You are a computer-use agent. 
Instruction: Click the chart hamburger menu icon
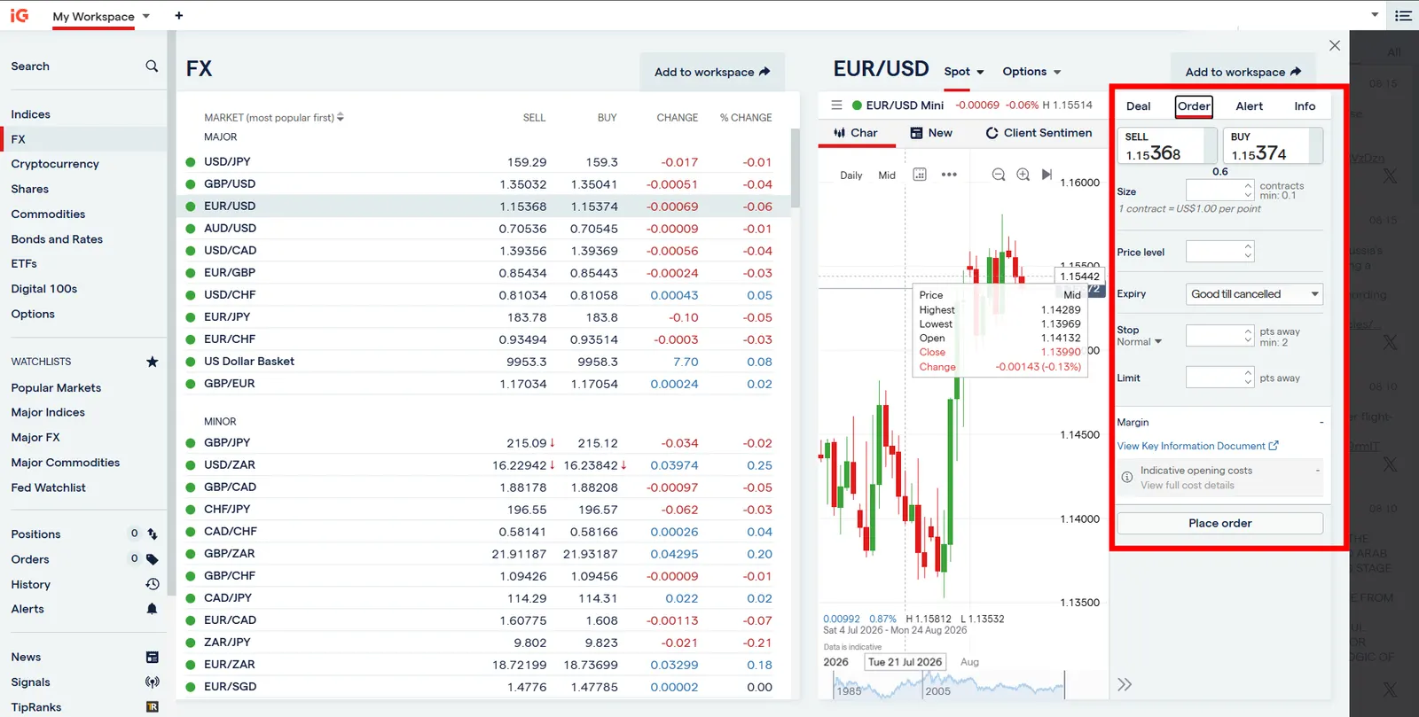(836, 105)
